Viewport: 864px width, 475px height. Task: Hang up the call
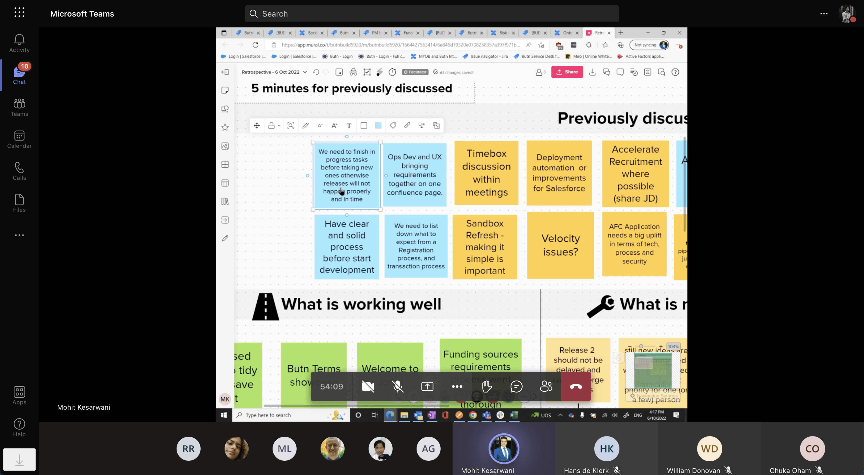pyautogui.click(x=576, y=387)
